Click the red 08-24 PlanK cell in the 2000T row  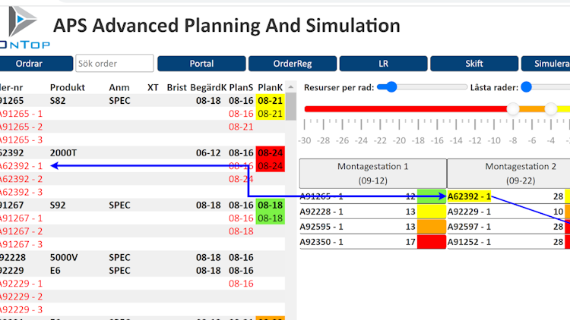tap(270, 152)
